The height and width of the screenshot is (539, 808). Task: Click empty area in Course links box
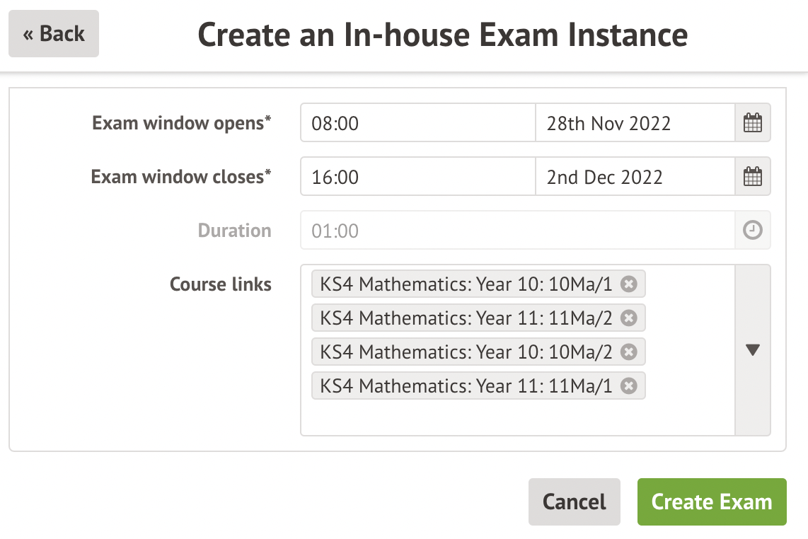(516, 419)
